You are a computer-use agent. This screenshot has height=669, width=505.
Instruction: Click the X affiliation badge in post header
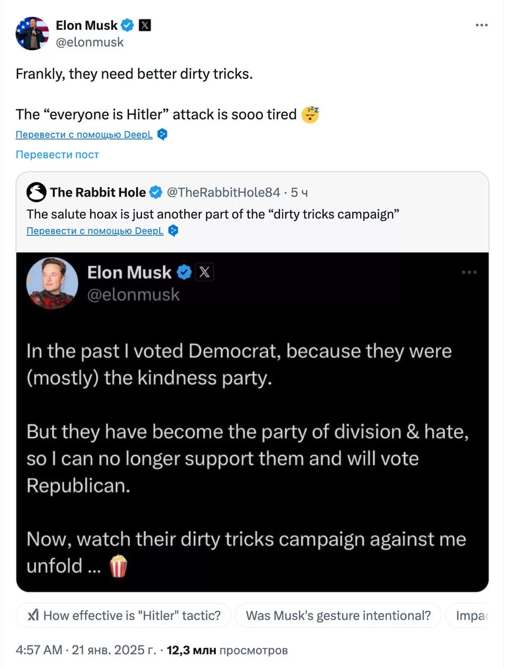coord(145,25)
